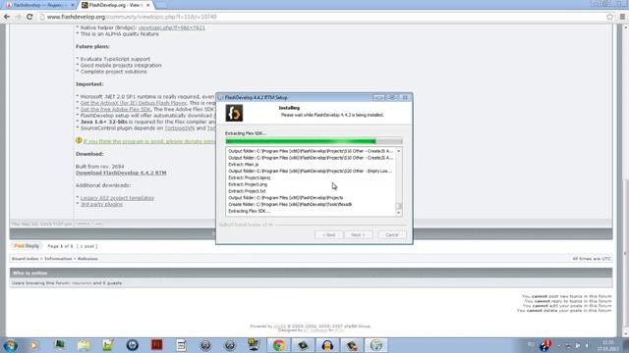The height and width of the screenshot is (353, 629).
Task: Click the Post Reply button
Action: [x=27, y=246]
